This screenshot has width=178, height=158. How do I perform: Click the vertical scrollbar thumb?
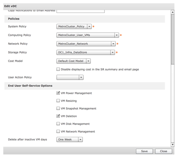pyautogui.click(x=173, y=39)
